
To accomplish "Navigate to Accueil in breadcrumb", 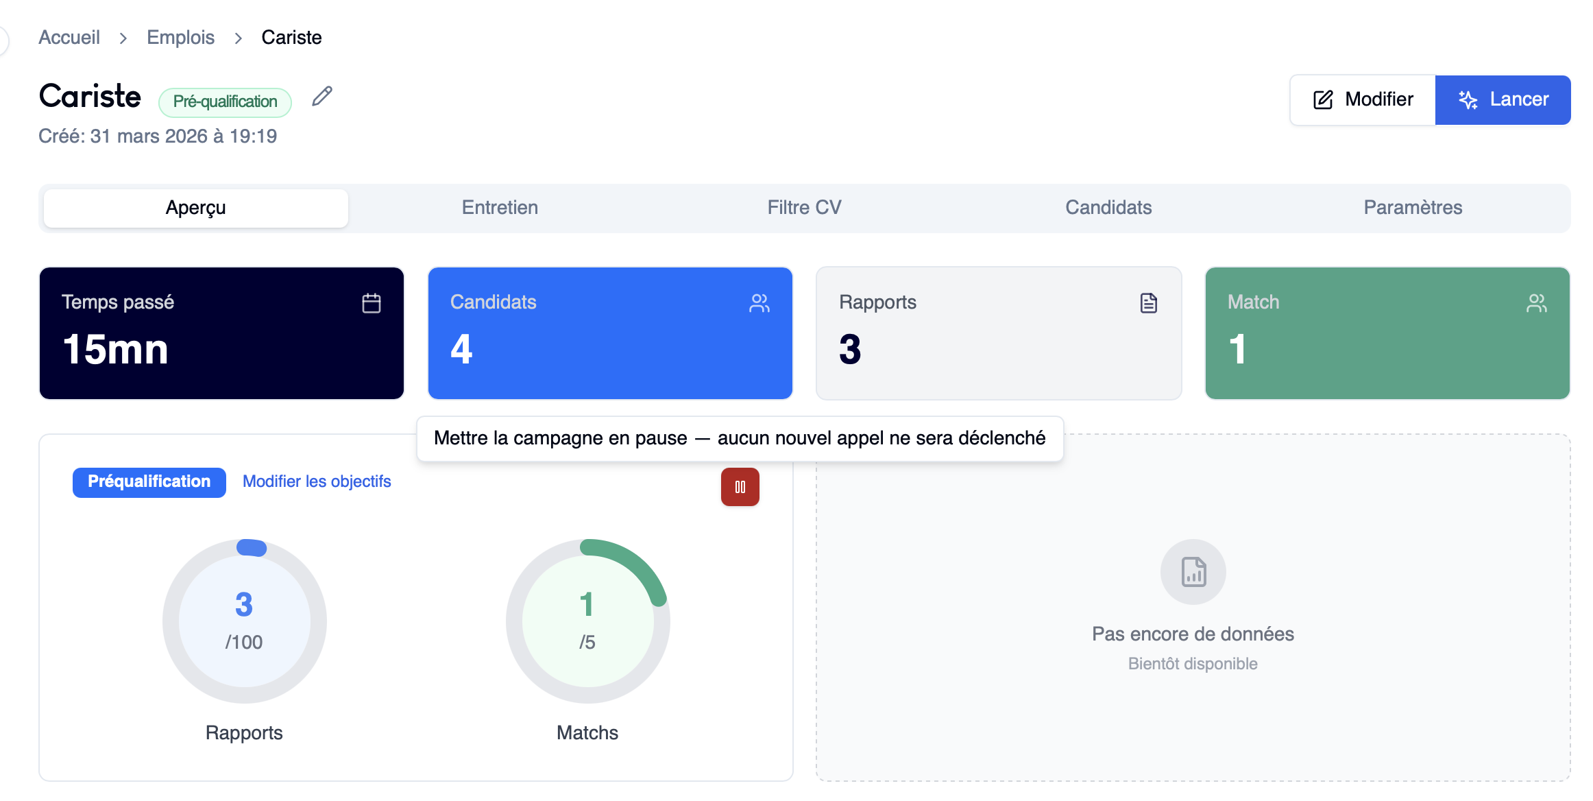I will coord(69,38).
